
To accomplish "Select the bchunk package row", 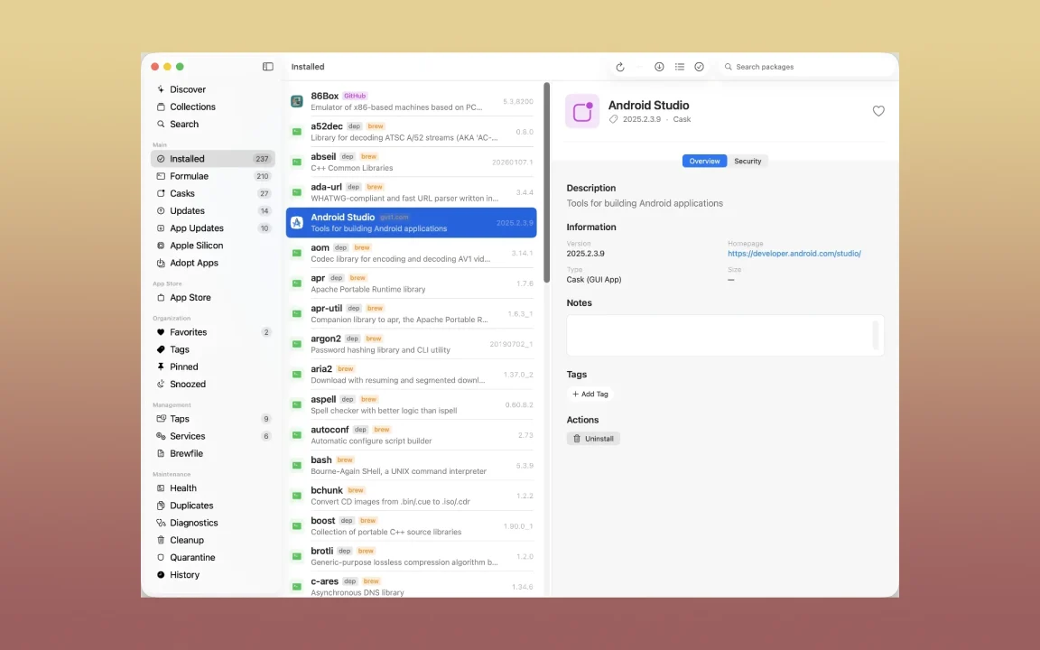I will tap(412, 496).
